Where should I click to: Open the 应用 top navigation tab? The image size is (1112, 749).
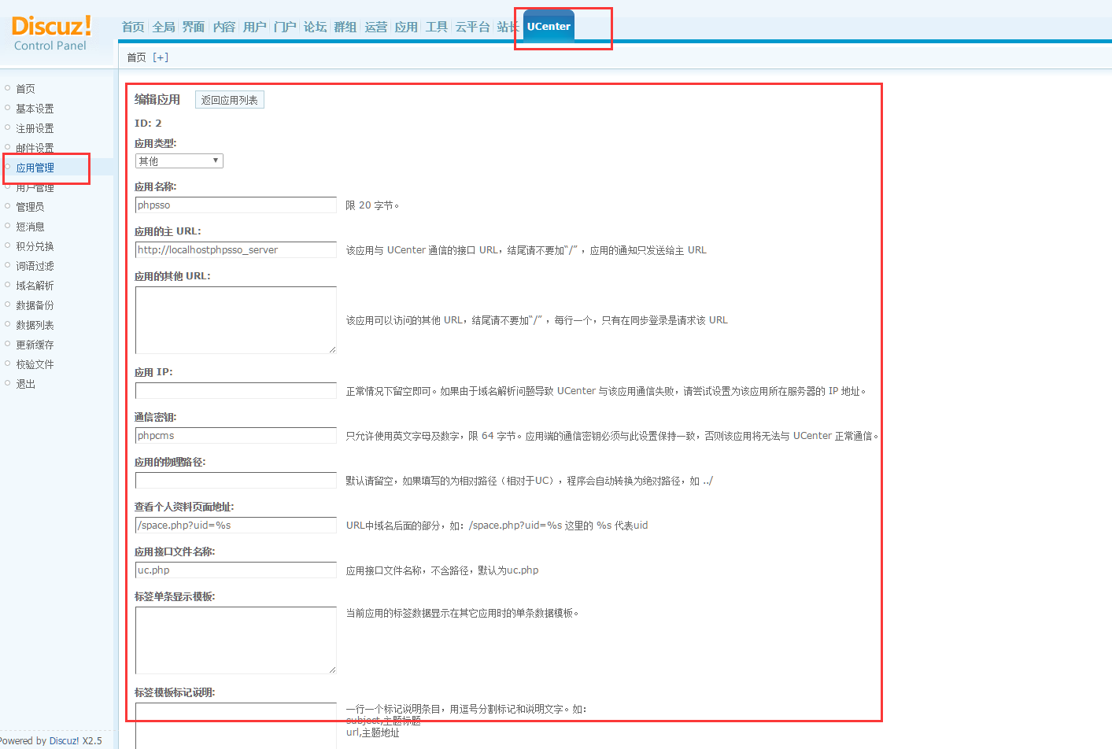pos(406,27)
